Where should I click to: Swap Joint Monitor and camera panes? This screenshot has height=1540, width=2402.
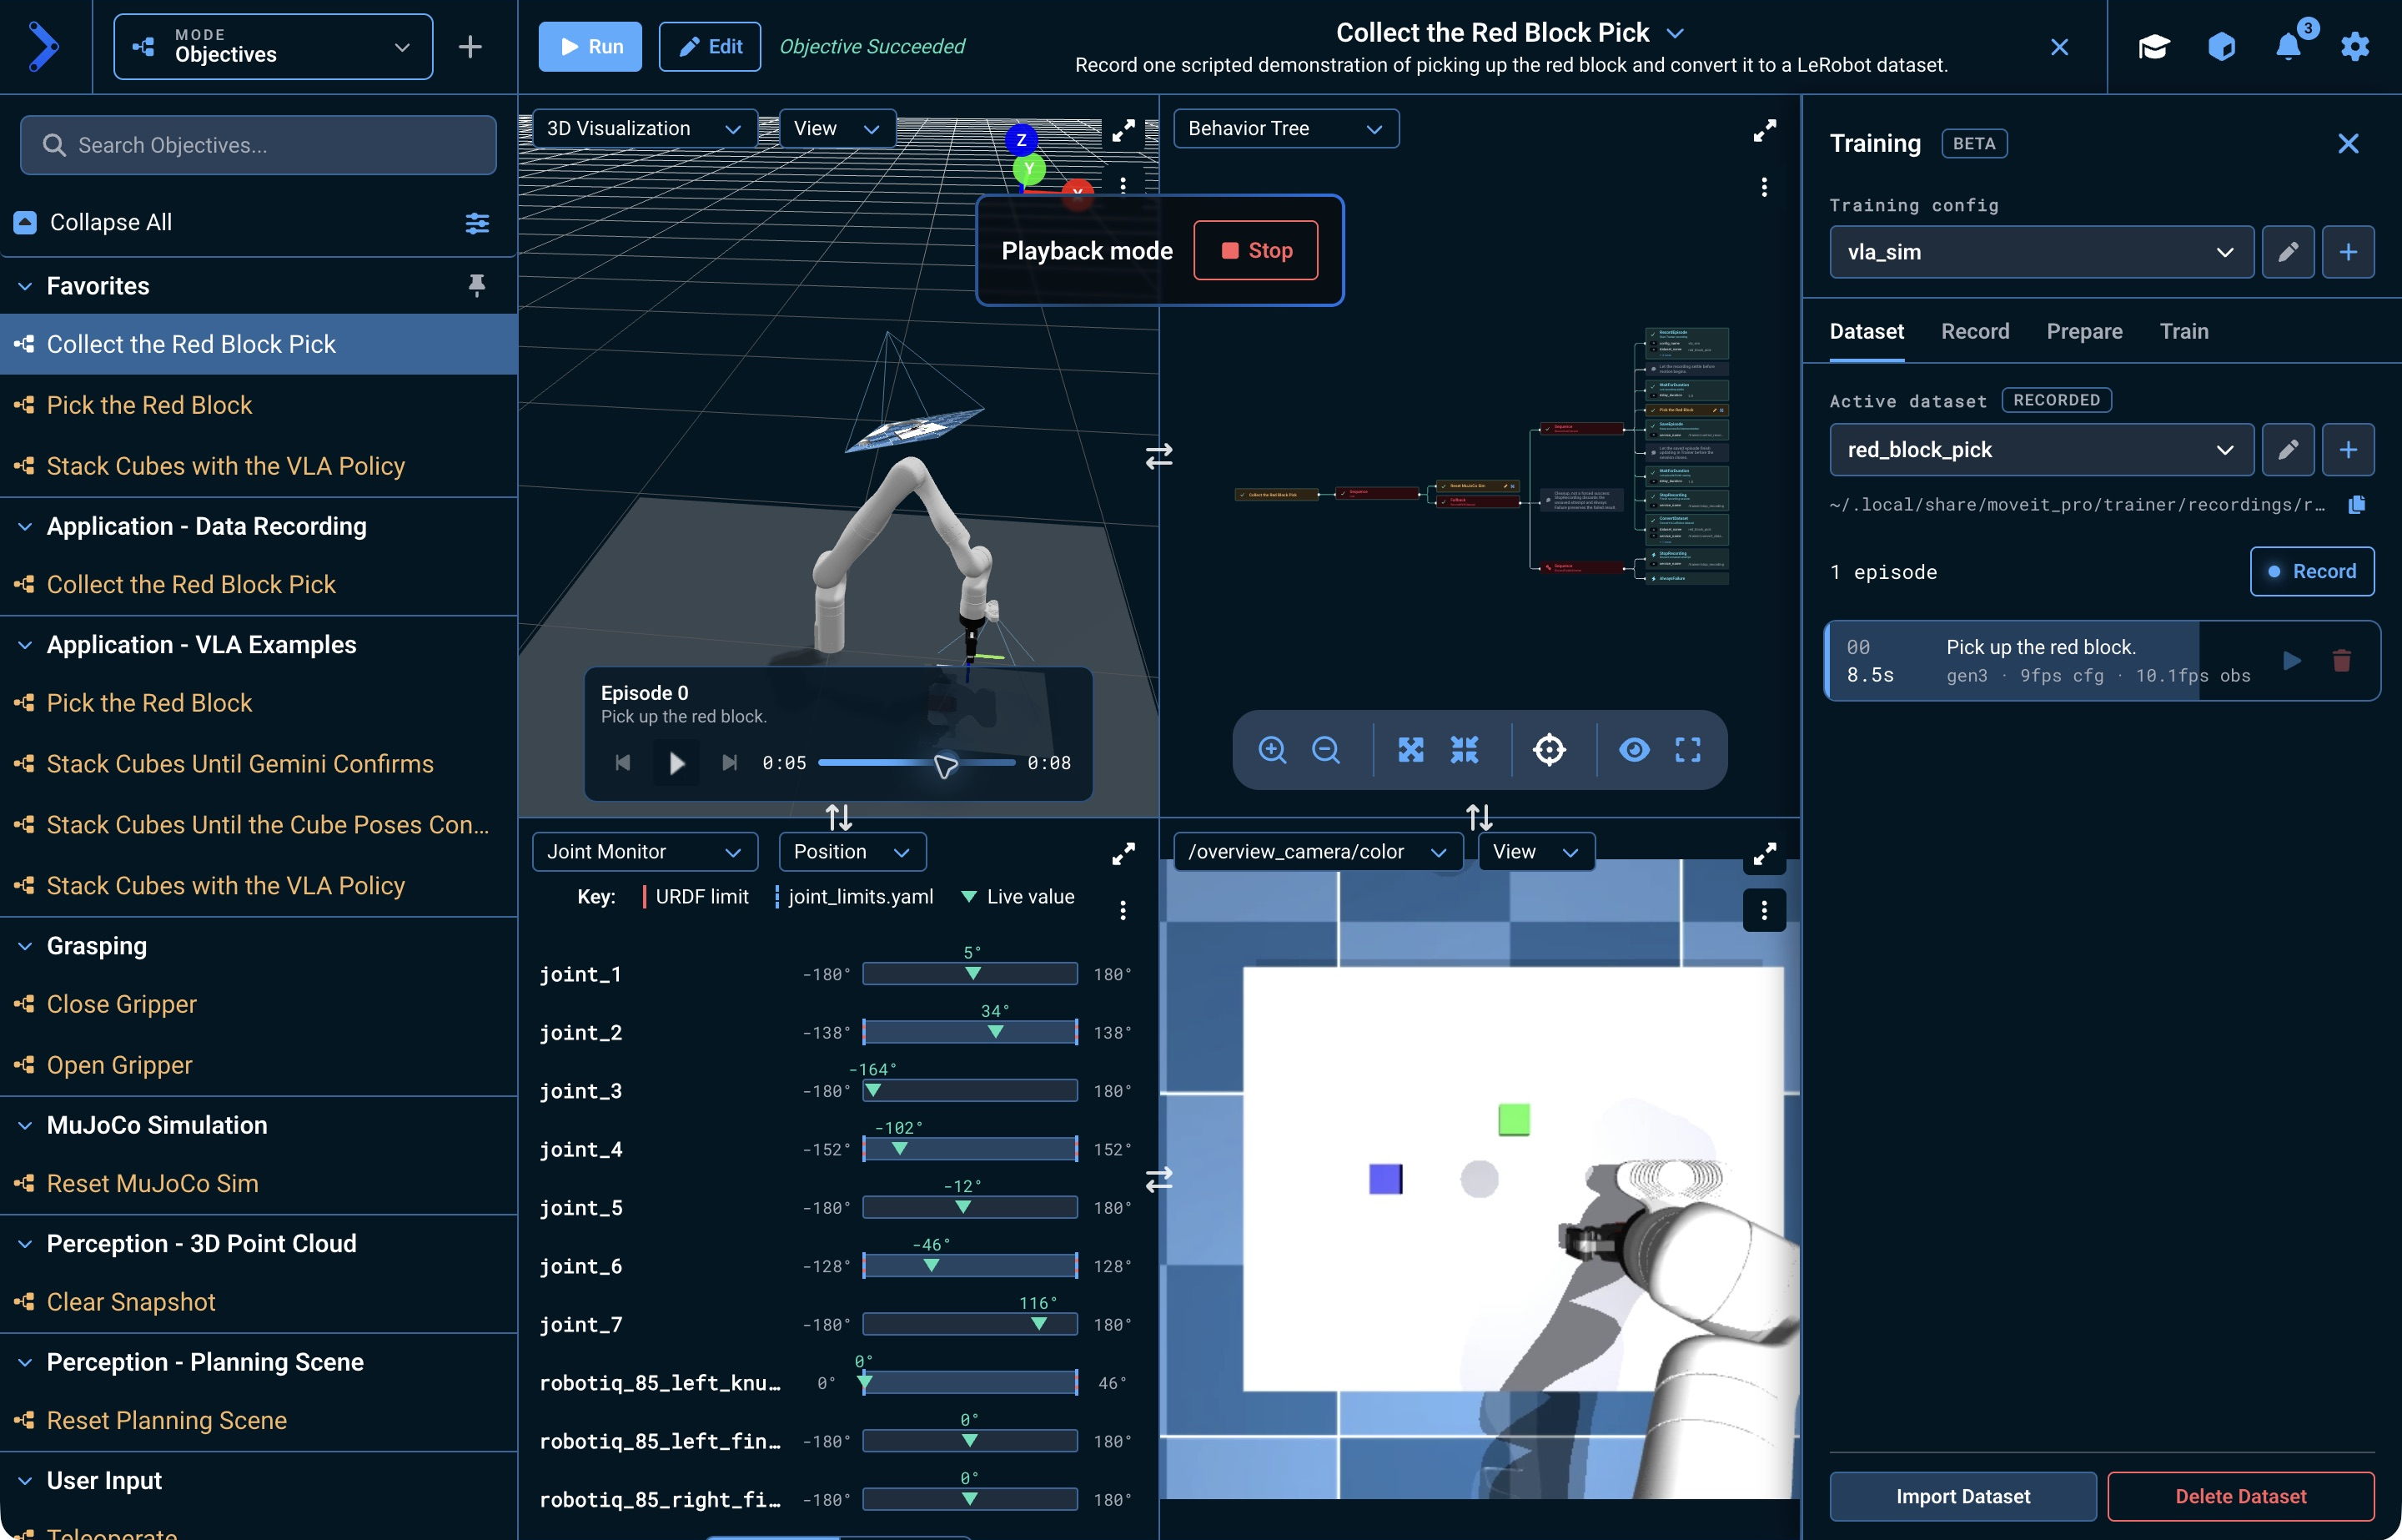[1158, 1181]
